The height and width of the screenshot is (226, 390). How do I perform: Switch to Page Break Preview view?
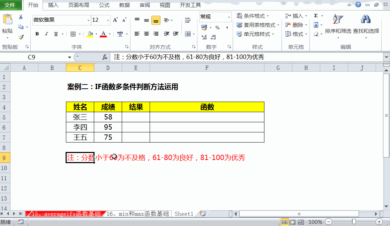[301, 222]
